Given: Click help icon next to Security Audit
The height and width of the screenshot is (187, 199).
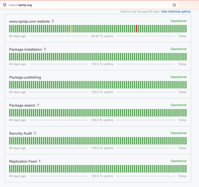Looking at the screenshot, I should (35, 133).
